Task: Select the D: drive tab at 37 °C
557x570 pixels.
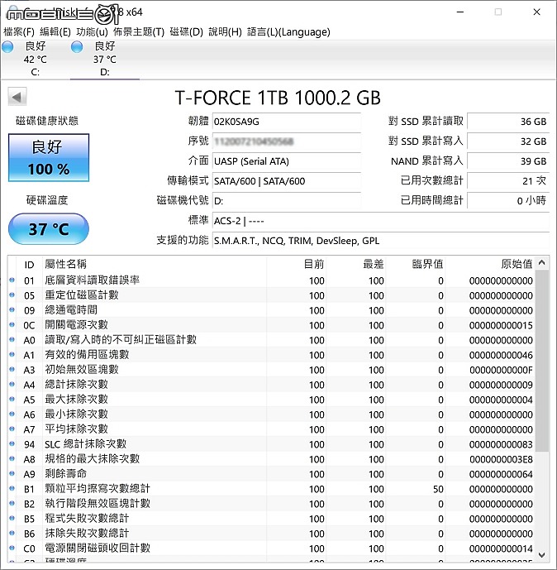Action: point(105,59)
